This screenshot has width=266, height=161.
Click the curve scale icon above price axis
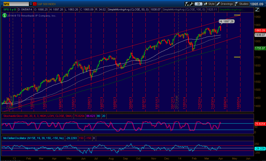[x=257, y=10]
